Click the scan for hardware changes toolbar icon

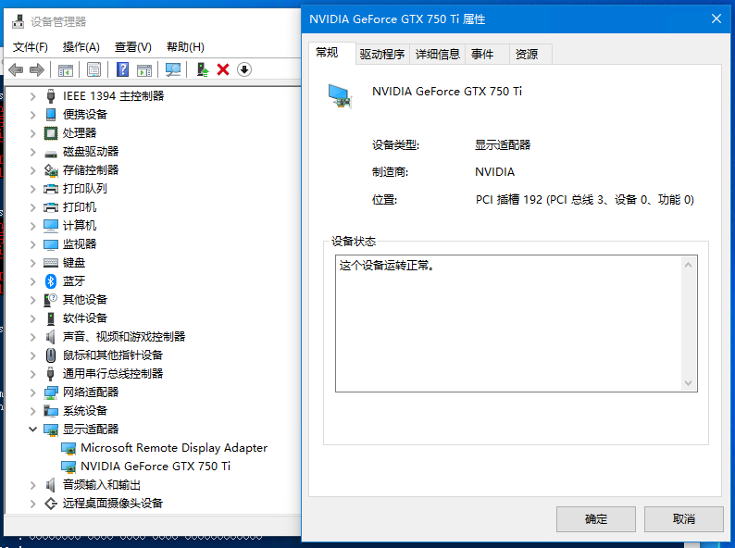point(172,69)
